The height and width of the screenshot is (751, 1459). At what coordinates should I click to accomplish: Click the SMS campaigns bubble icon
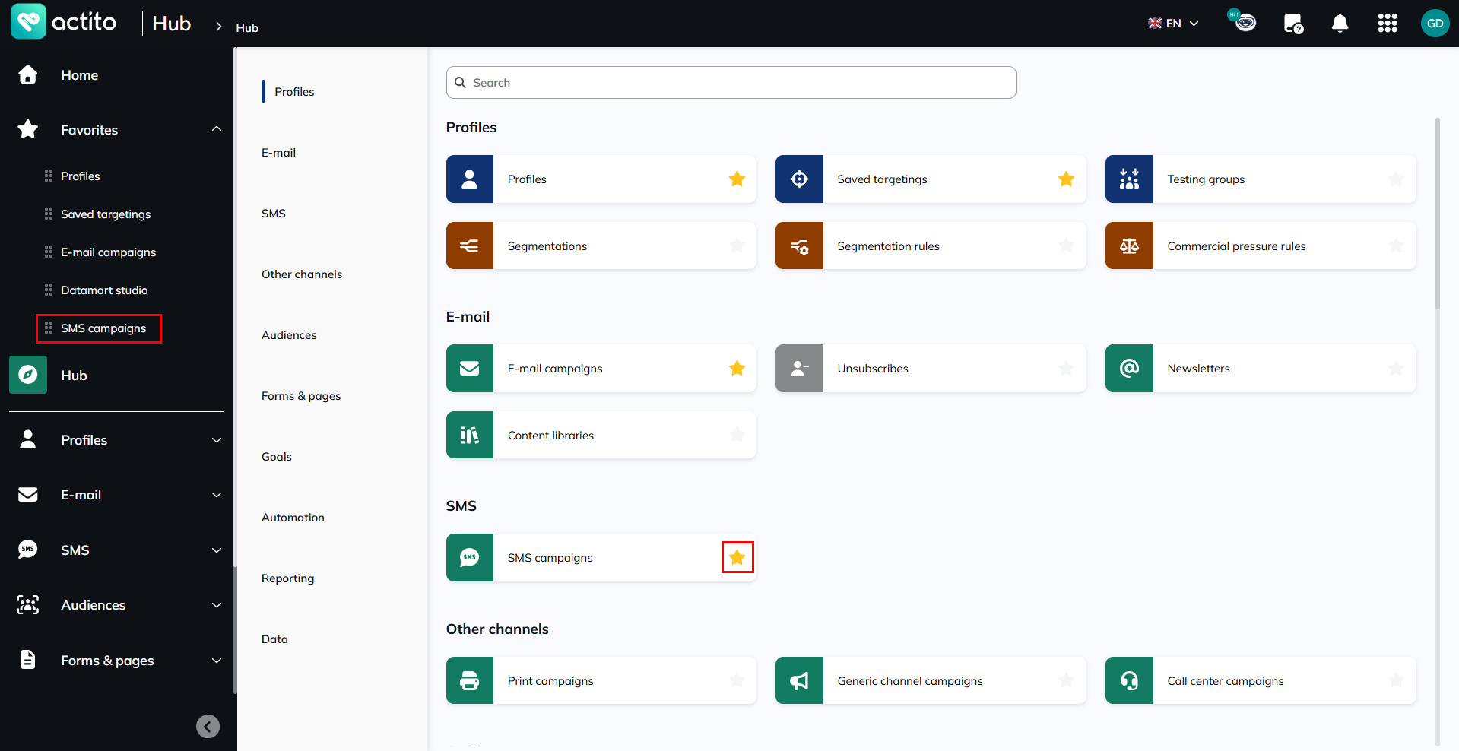[470, 558]
